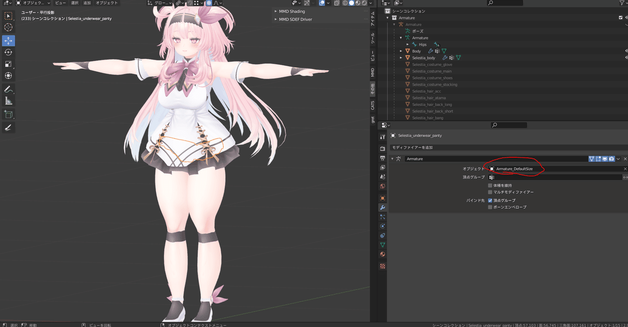Remove the Armature modifier with X button
This screenshot has width=628, height=327.
point(625,159)
